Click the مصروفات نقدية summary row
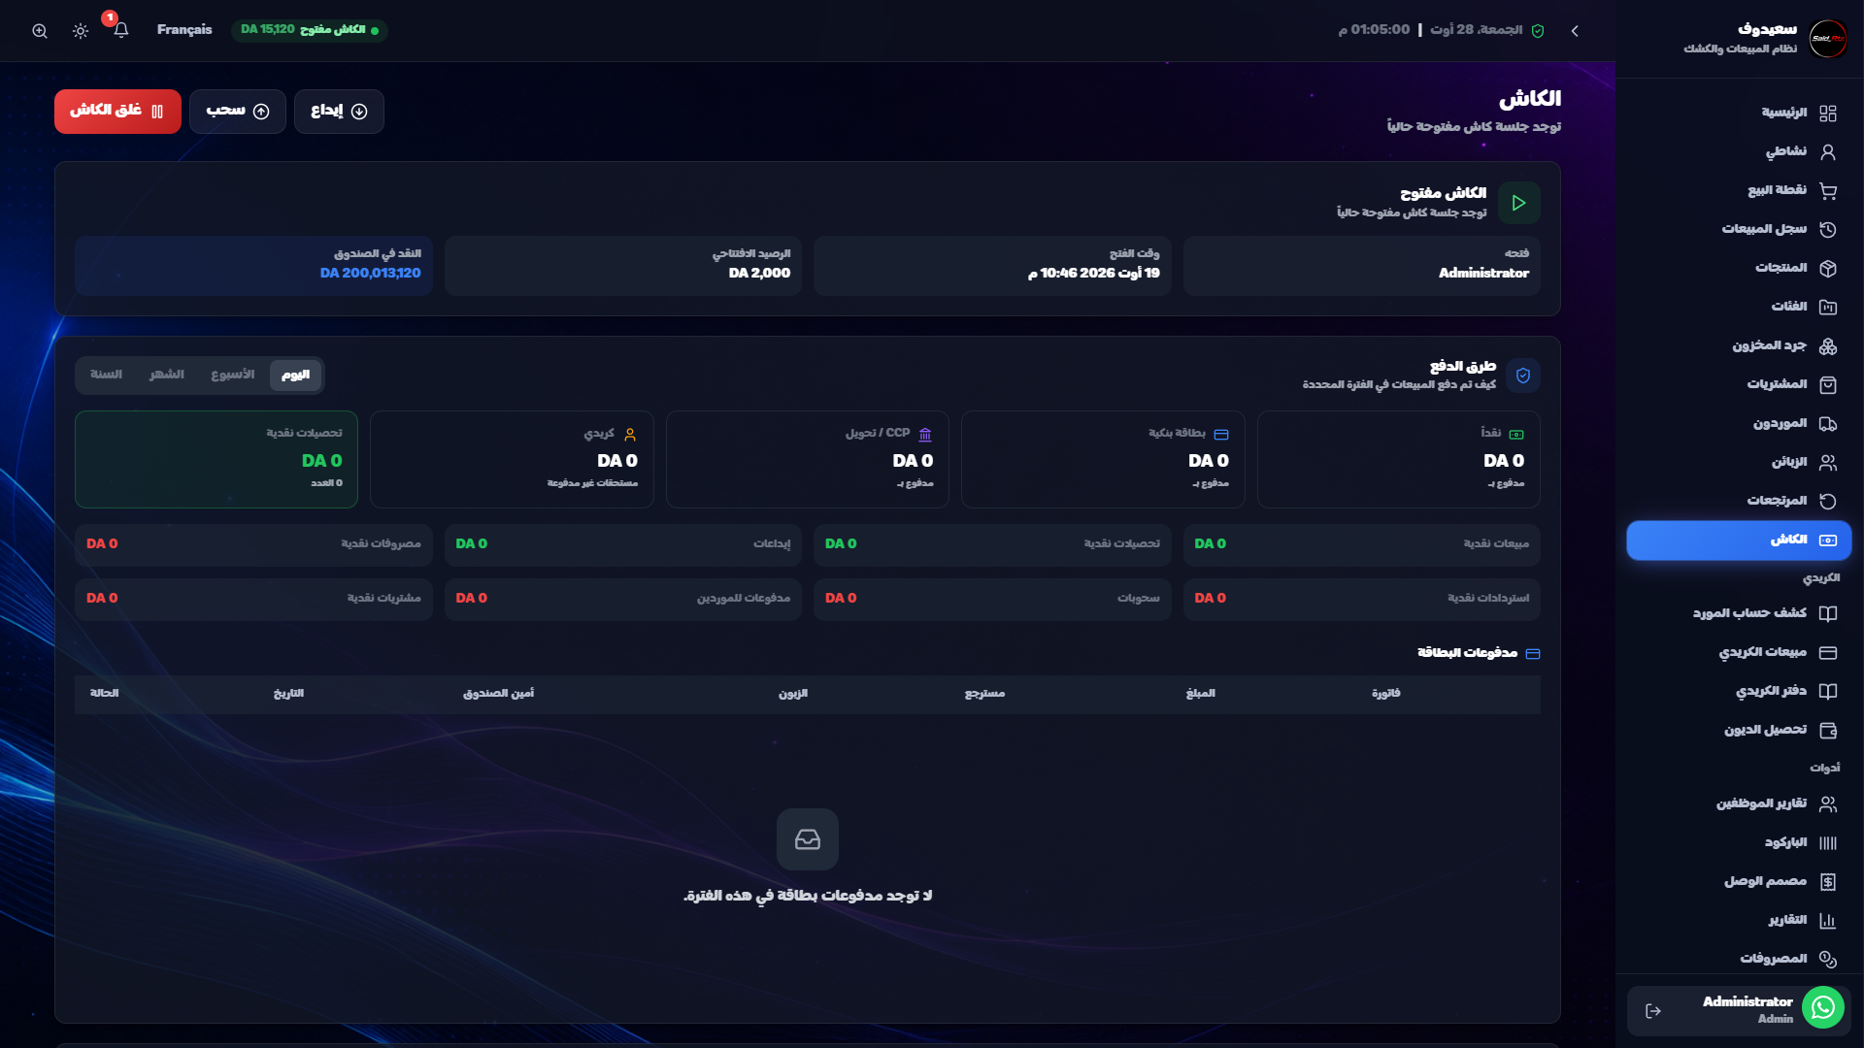The width and height of the screenshot is (1864, 1048). [253, 544]
